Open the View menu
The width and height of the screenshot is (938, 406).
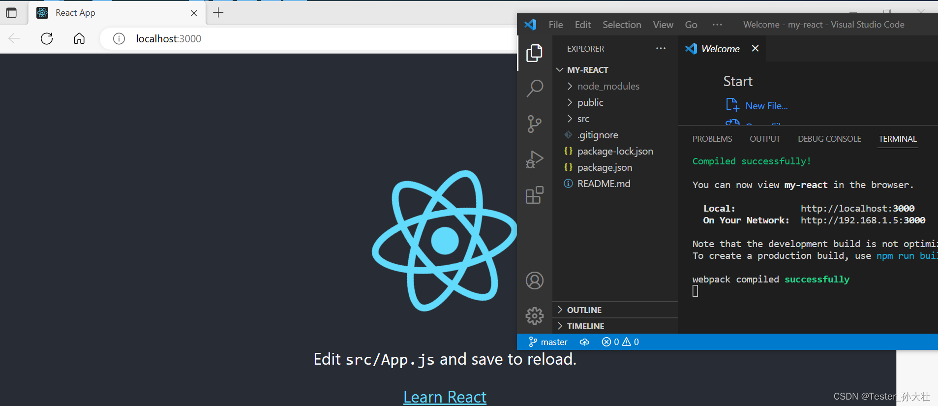663,25
